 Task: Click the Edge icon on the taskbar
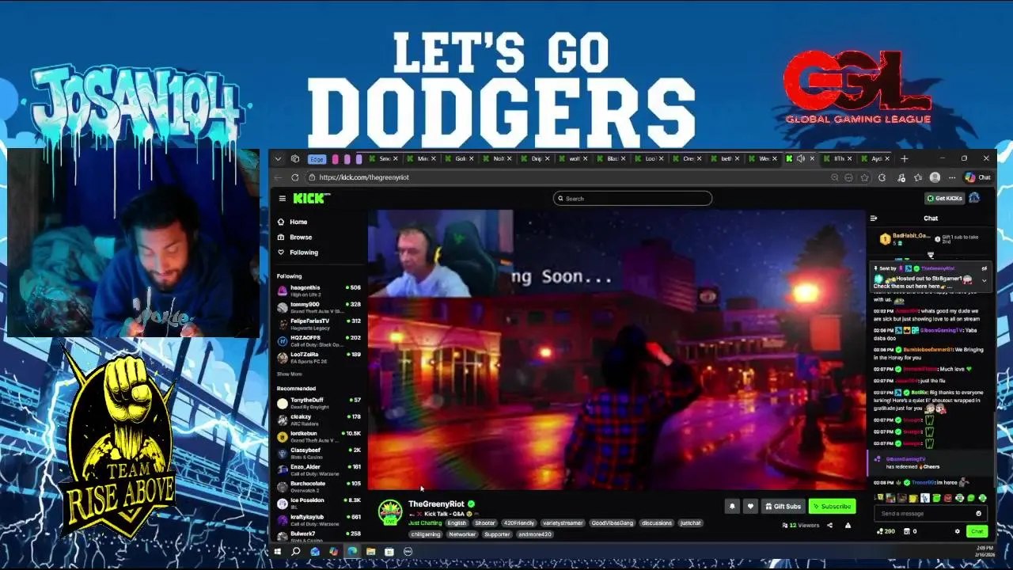point(352,552)
